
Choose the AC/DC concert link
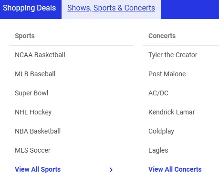pyautogui.click(x=158, y=93)
